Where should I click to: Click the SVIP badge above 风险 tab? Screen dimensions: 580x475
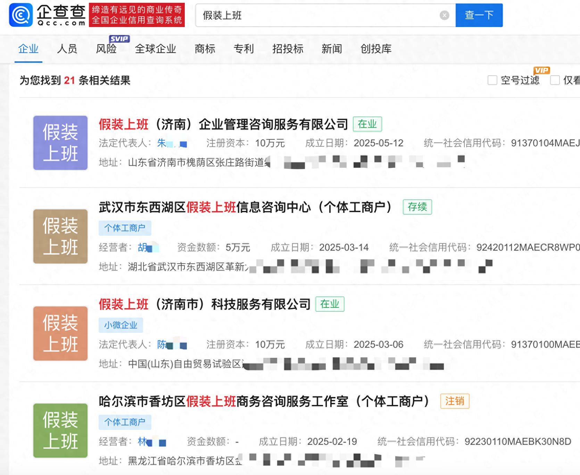(119, 39)
